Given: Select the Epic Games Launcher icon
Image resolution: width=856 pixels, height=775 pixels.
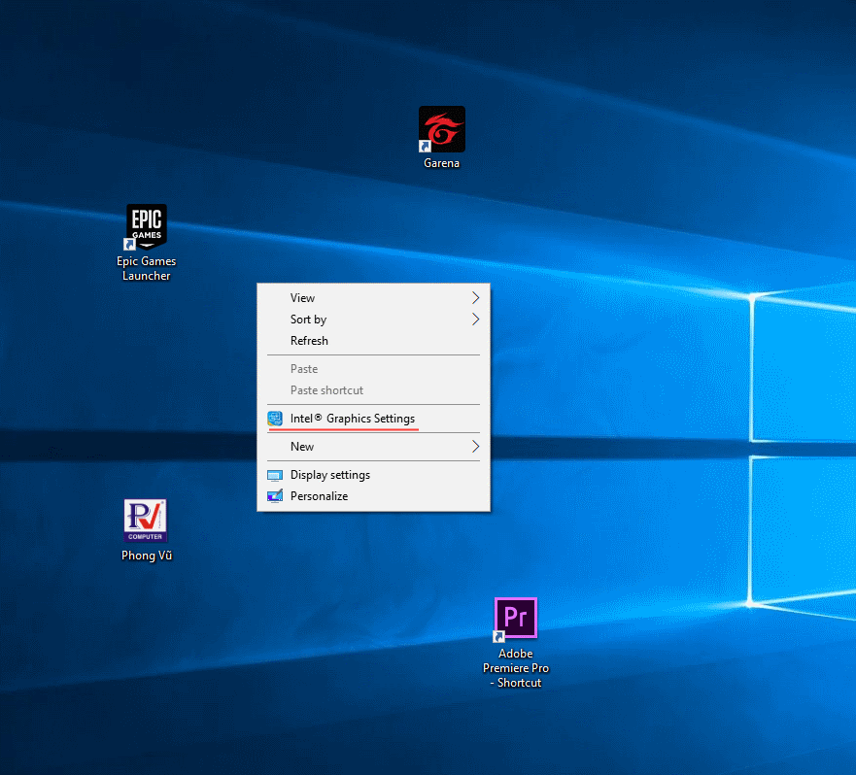Looking at the screenshot, I should pos(146,227).
